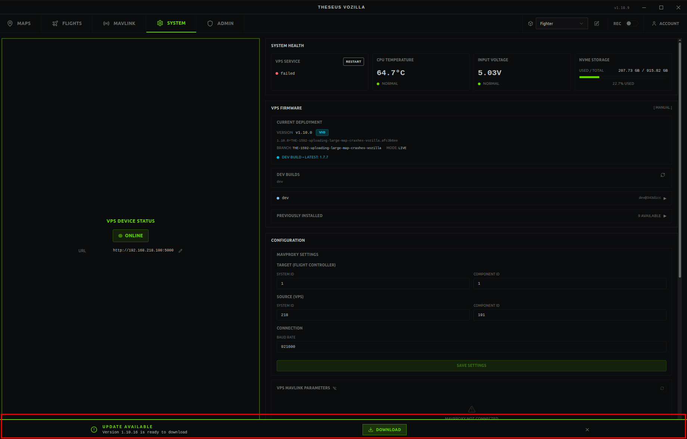
Task: Open the Fighter profile dropdown
Action: (562, 24)
